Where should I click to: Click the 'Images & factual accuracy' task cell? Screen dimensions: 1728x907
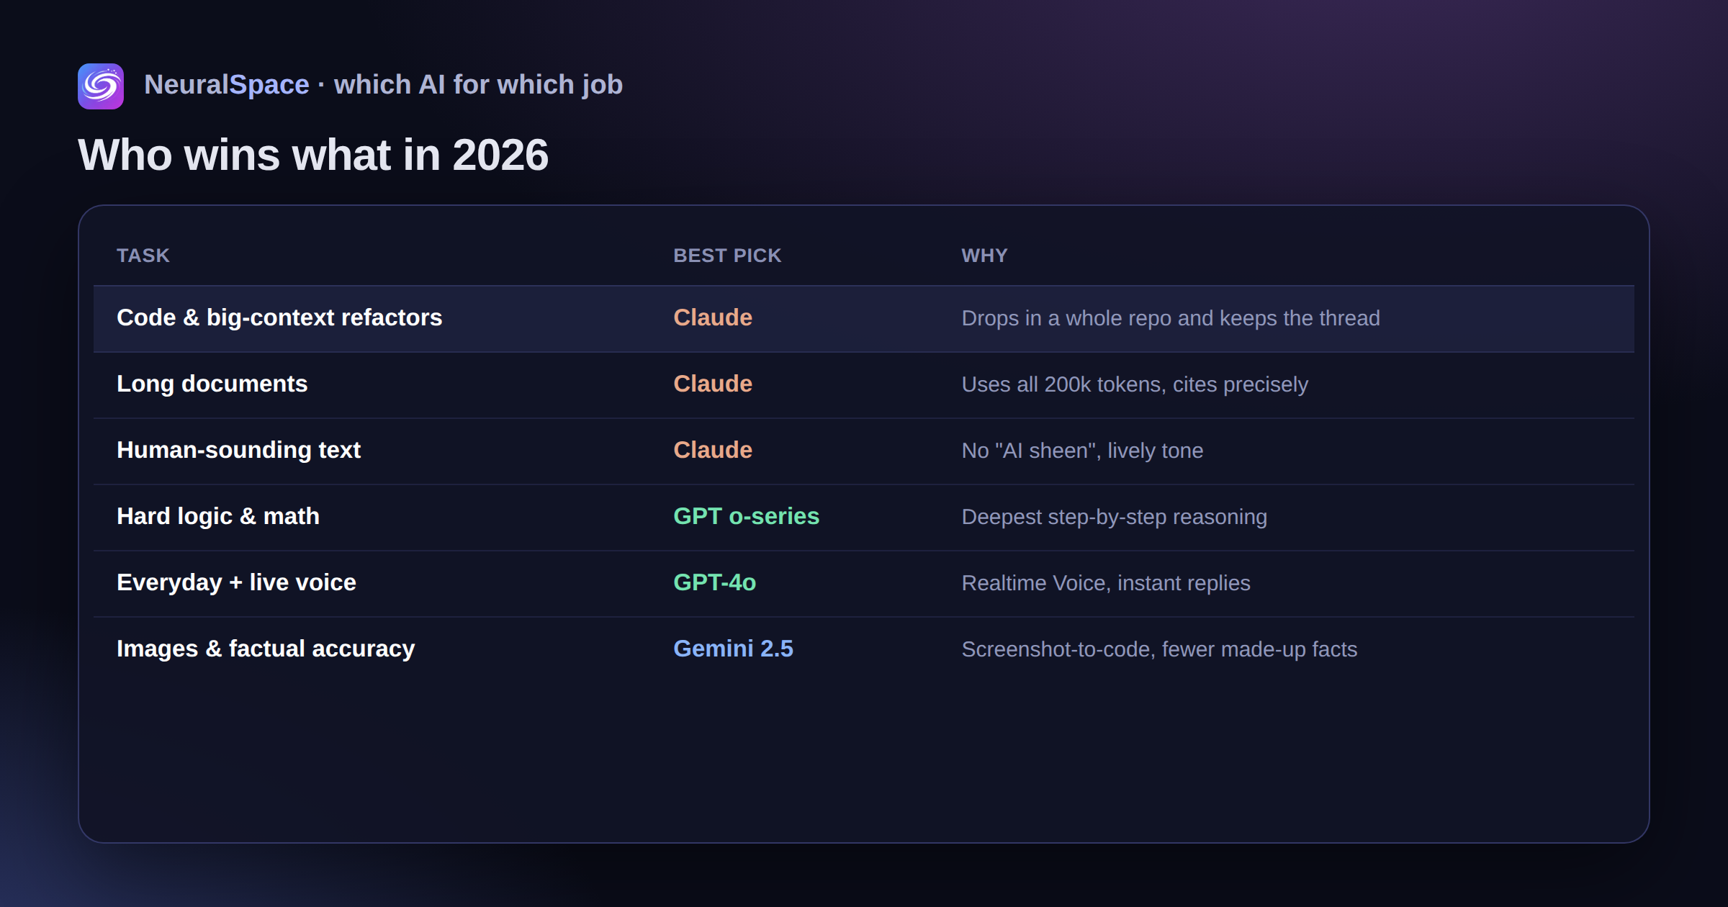point(266,649)
